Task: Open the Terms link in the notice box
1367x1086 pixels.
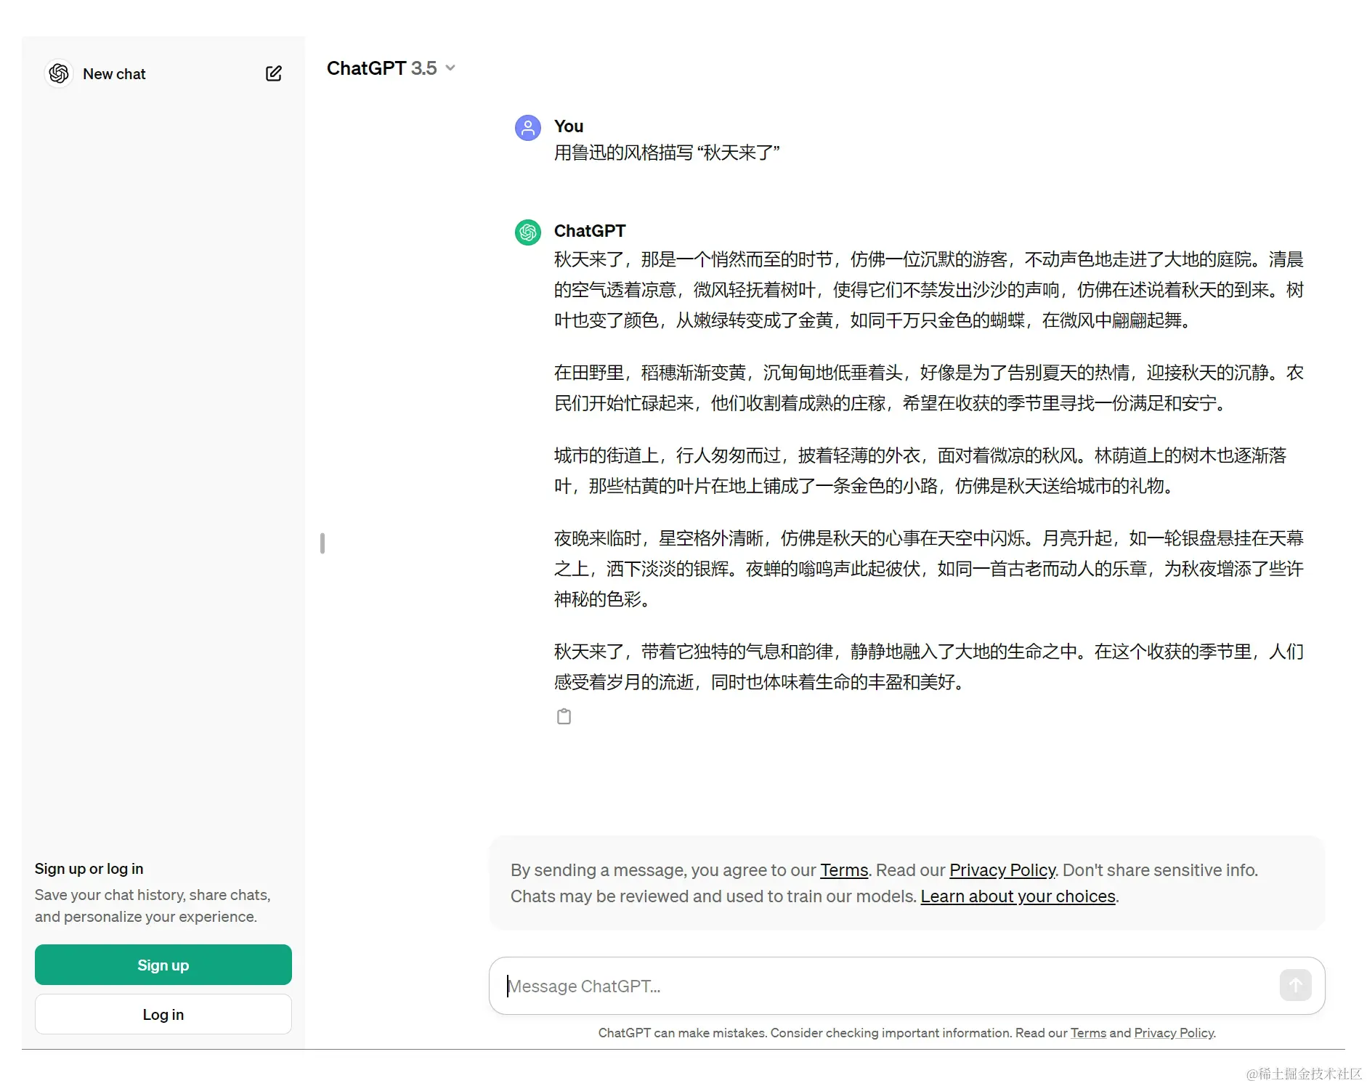Action: point(844,870)
